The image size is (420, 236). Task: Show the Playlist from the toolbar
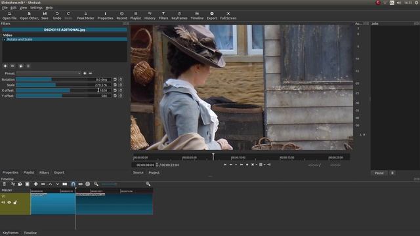point(136,16)
